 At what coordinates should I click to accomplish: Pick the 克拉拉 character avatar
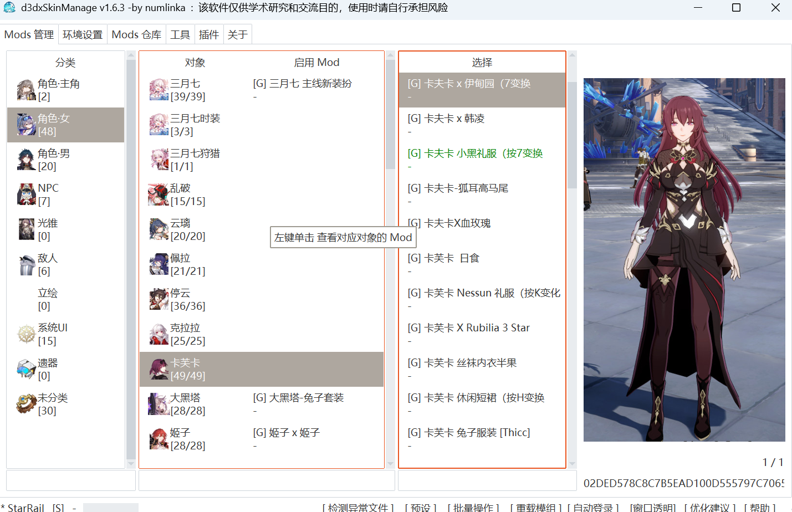point(159,335)
